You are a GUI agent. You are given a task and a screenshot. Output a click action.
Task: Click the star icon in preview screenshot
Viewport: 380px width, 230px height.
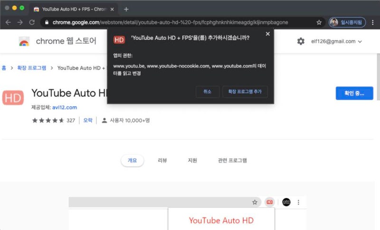pos(255,202)
